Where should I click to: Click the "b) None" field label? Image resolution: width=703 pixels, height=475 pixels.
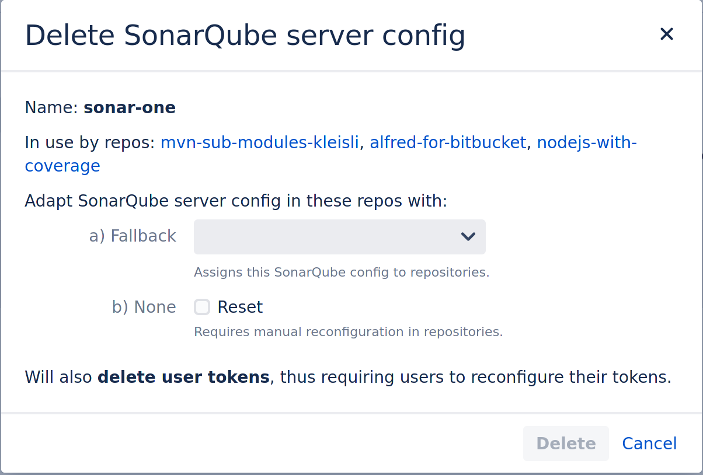[144, 307]
